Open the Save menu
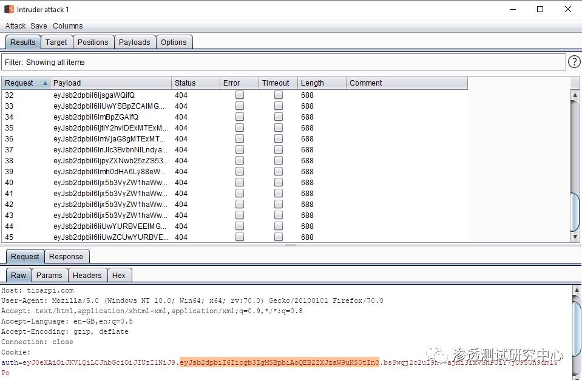This screenshot has width=582, height=380. tap(39, 26)
